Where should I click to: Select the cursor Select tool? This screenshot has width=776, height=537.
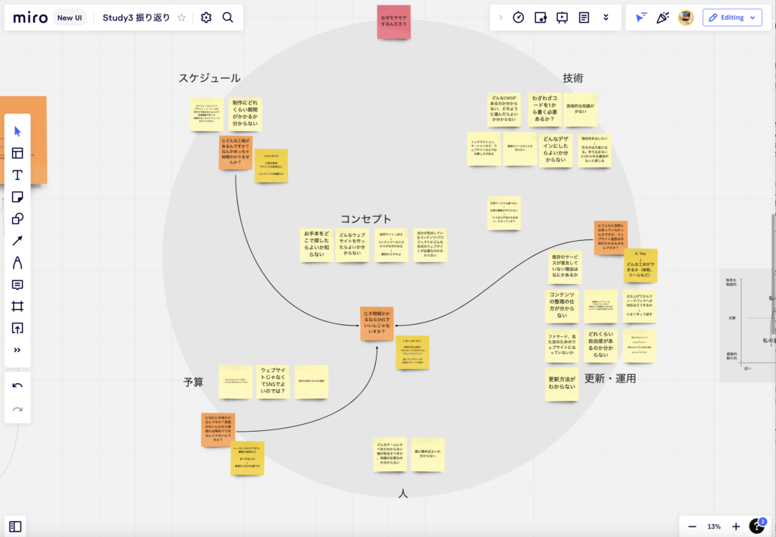[x=17, y=132]
